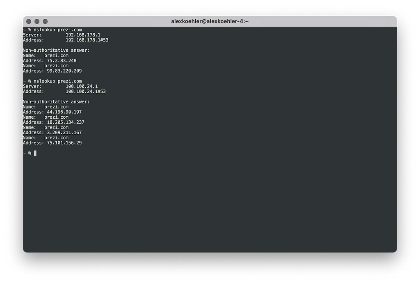Viewport: 420px width, 283px height.
Task: Select the Server value 192.168.178.1
Action: 83,35
